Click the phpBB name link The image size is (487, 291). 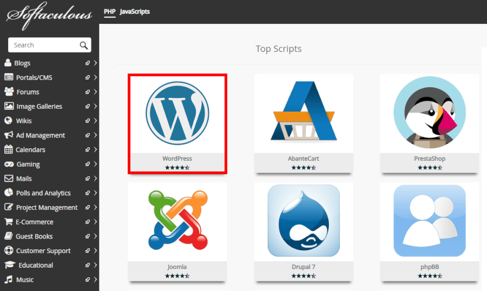click(x=430, y=267)
